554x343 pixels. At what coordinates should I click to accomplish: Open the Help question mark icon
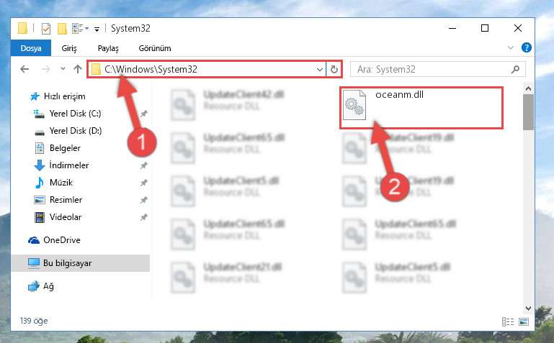coord(526,47)
